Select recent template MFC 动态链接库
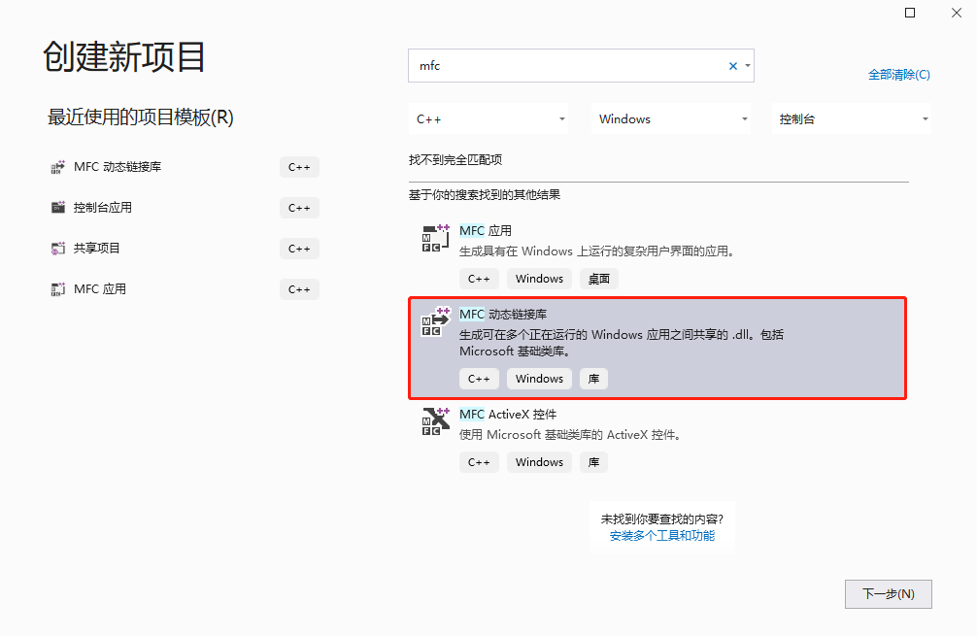The height and width of the screenshot is (636, 977). (x=118, y=167)
